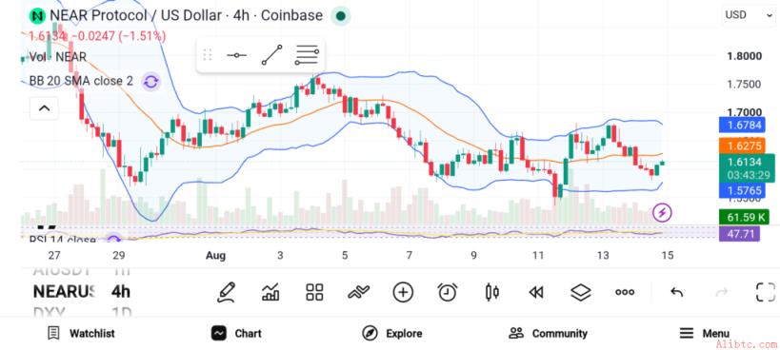Viewport: 780px width, 350px height.
Task: Collapse the indicator legend with the chevron
Action: [44, 108]
